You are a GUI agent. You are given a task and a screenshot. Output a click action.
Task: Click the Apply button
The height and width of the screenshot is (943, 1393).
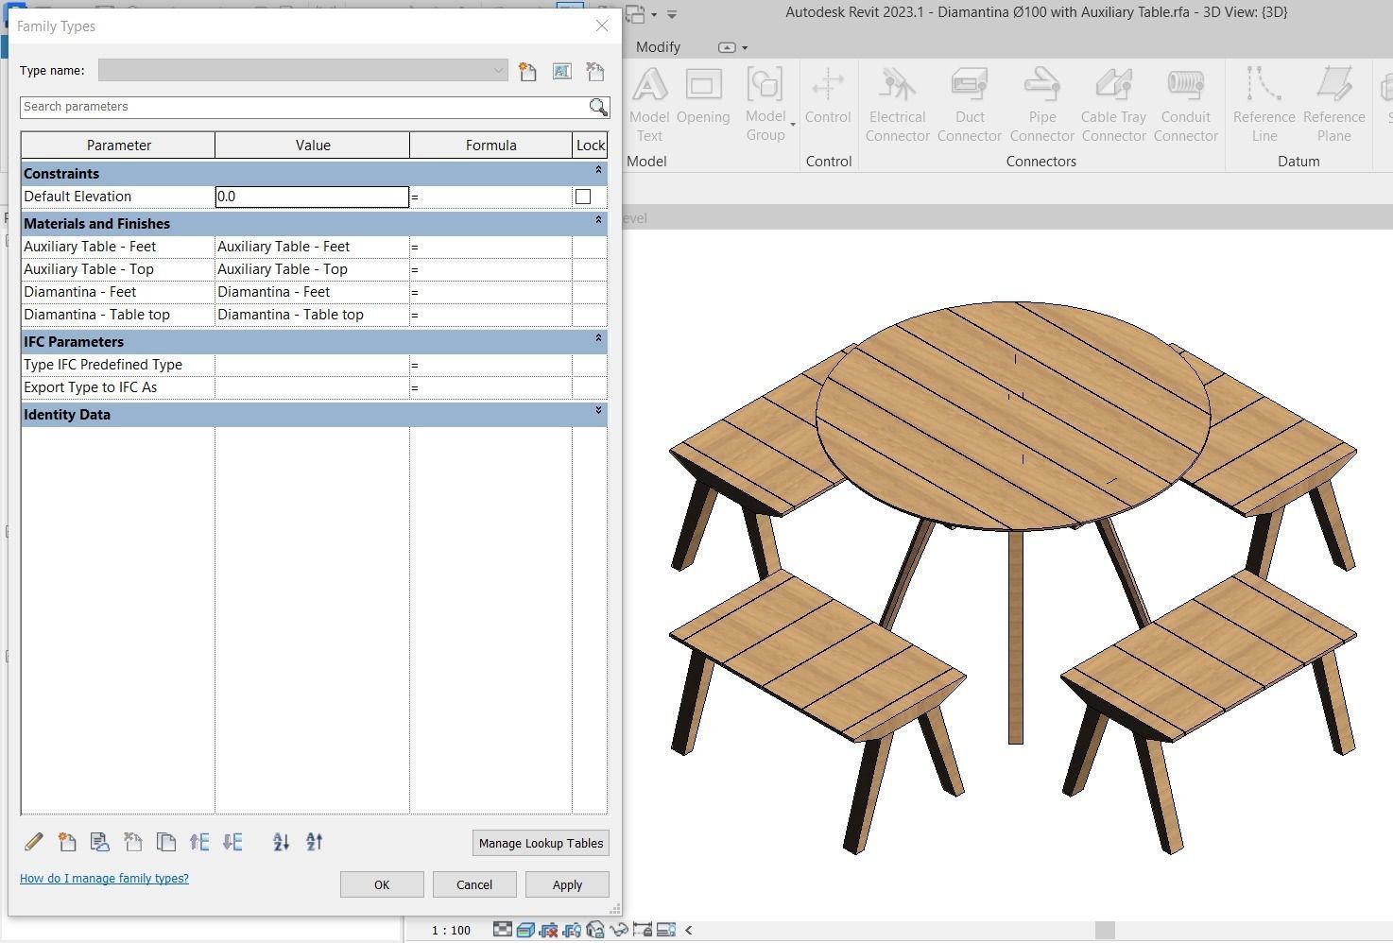(x=567, y=884)
